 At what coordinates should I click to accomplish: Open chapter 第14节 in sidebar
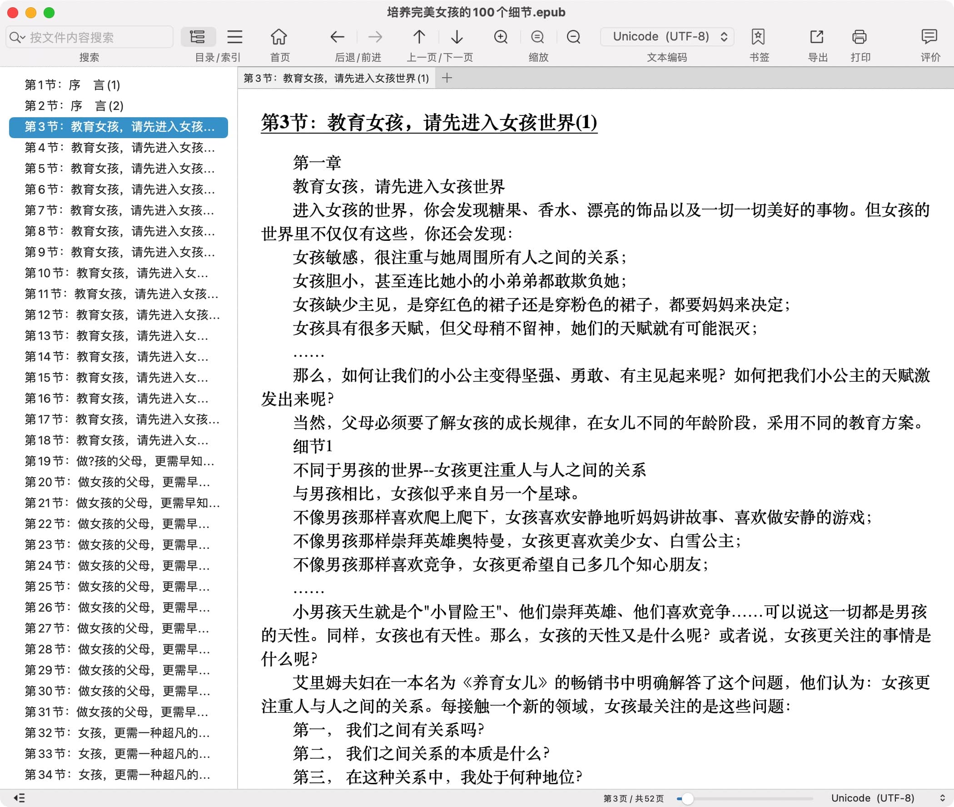(x=117, y=357)
